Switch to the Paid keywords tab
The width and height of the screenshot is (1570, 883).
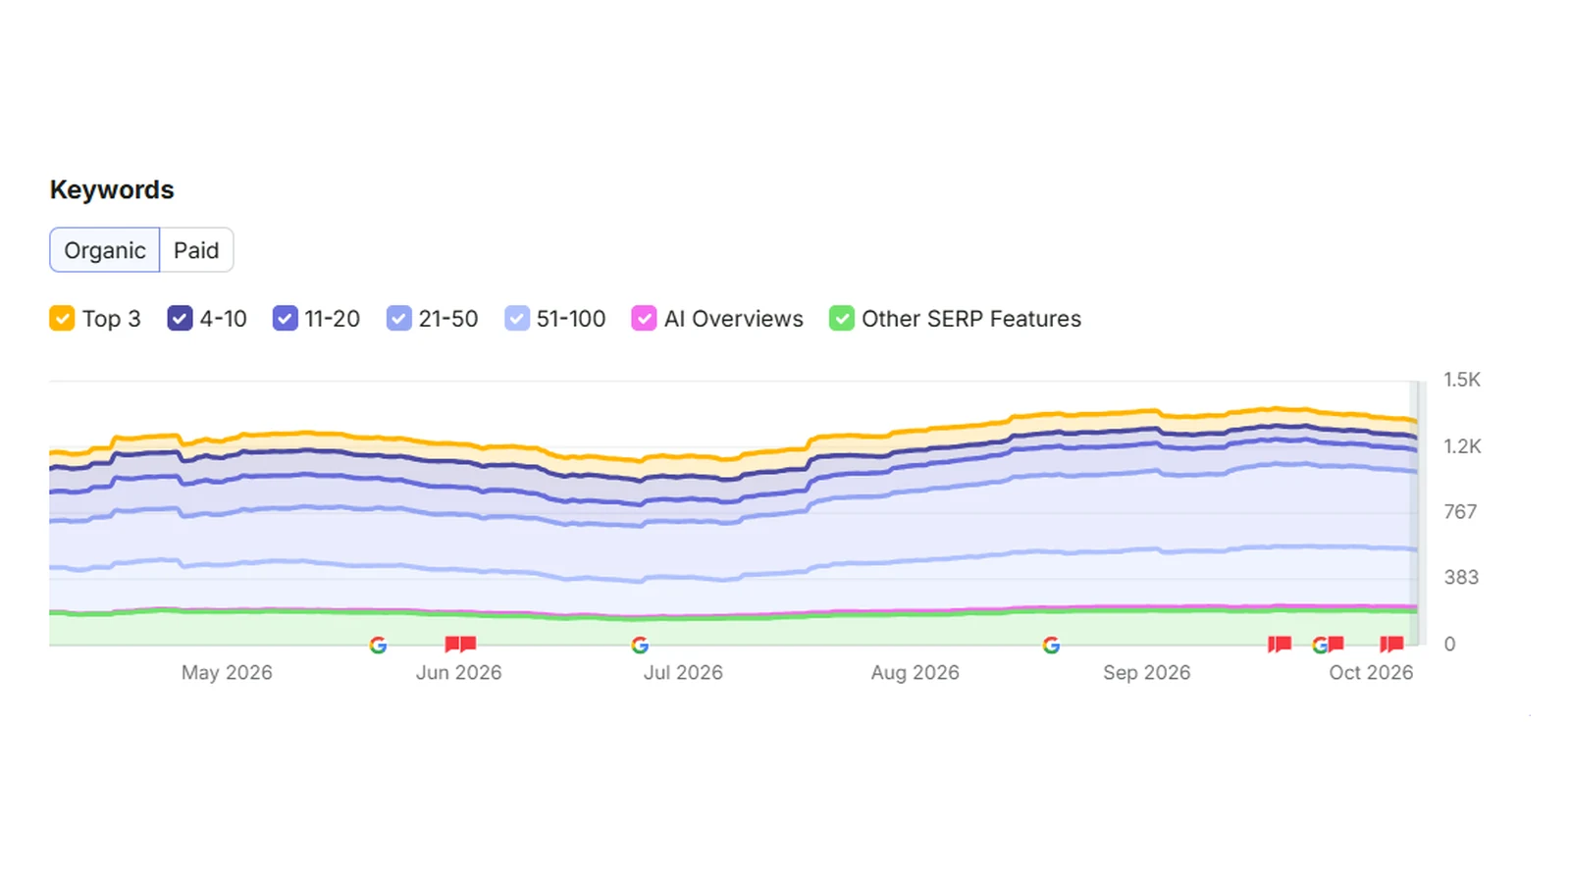pyautogui.click(x=196, y=250)
